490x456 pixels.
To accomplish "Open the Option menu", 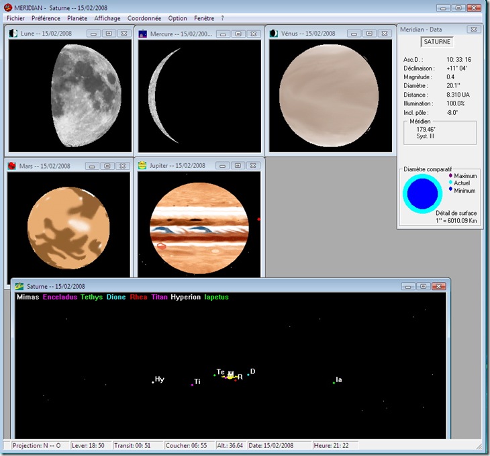I will point(178,18).
